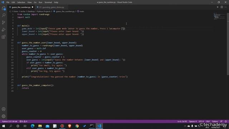The width and height of the screenshot is (229, 129).
Task: Click the techa breadcrumb segment
Action: pos(23,11)
